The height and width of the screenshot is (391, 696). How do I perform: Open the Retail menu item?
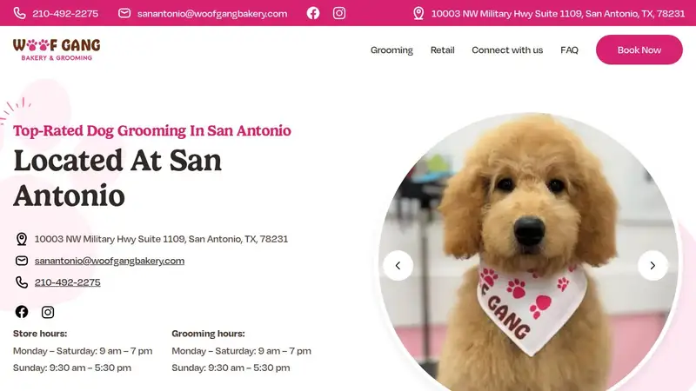pos(442,50)
